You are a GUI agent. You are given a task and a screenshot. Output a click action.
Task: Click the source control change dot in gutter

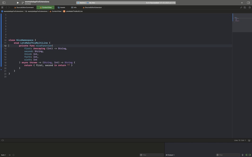point(1,70)
